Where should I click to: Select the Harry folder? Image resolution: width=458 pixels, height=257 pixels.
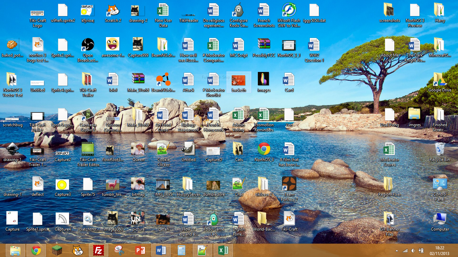pos(440,13)
